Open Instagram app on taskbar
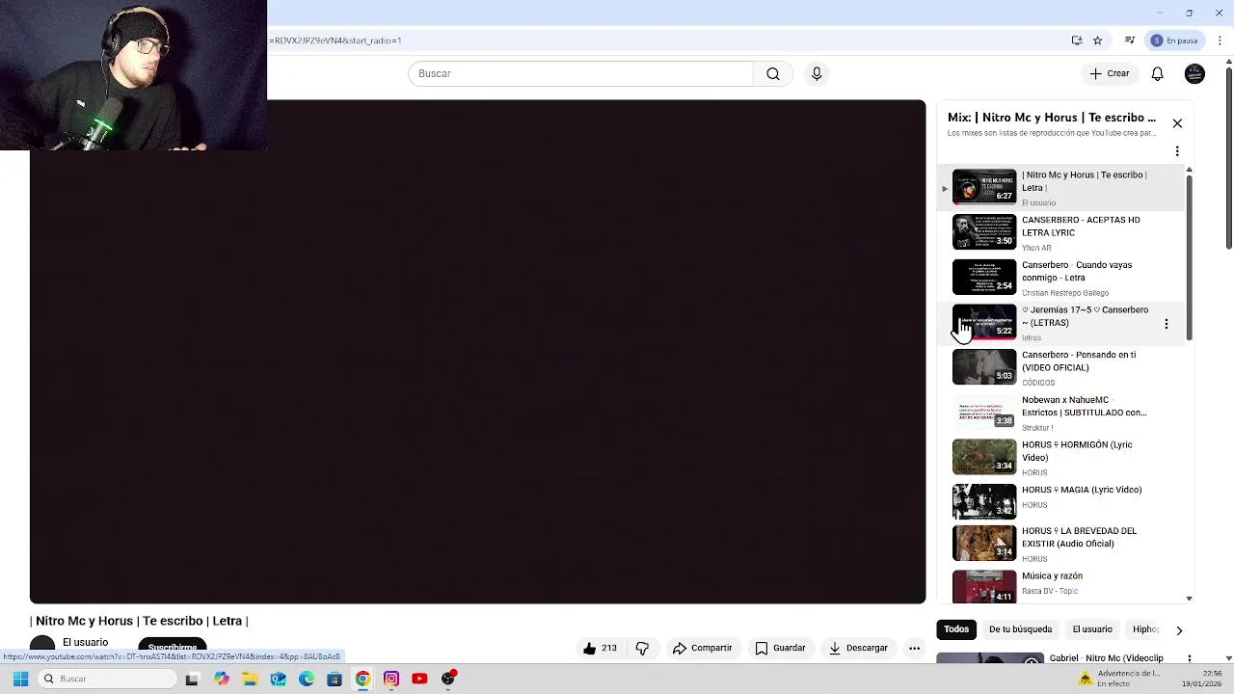This screenshot has height=694, width=1234. tap(391, 679)
